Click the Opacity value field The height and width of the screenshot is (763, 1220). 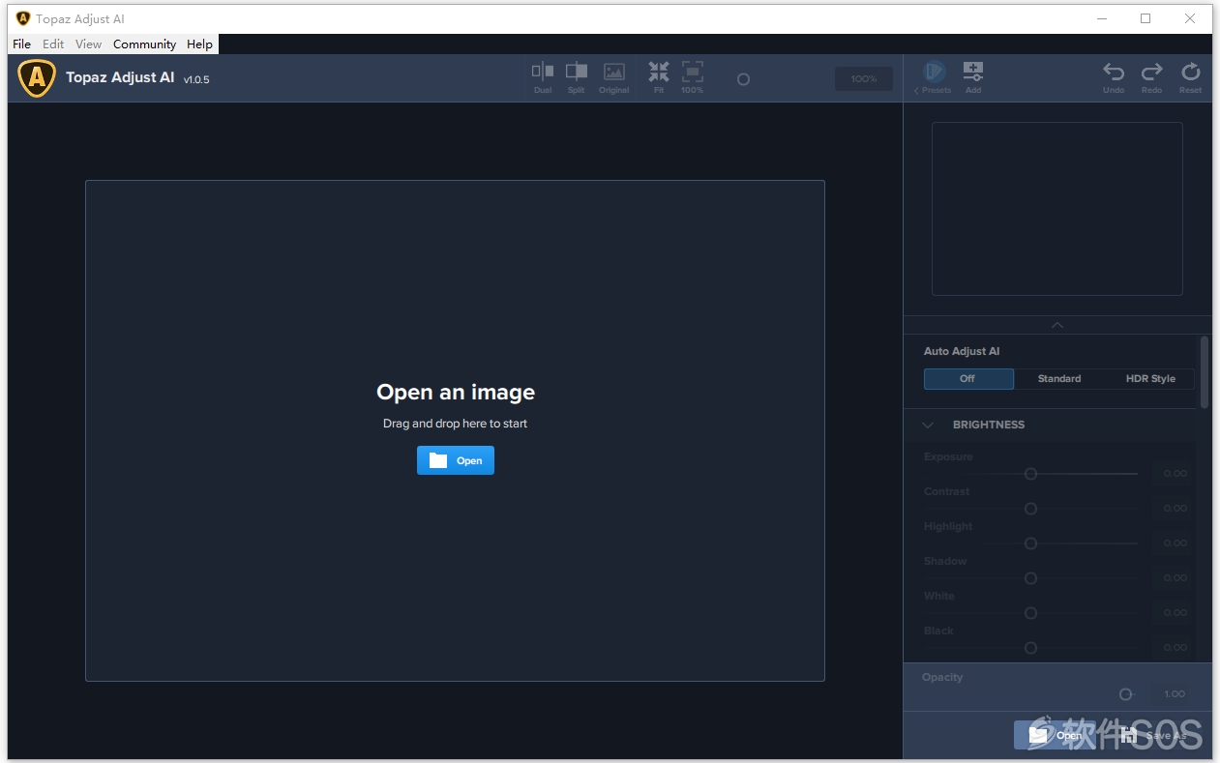pyautogui.click(x=1173, y=694)
